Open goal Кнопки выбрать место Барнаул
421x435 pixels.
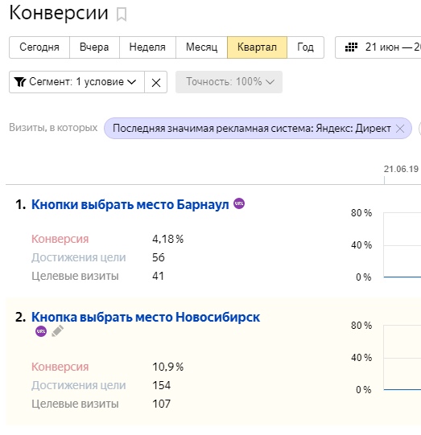130,204
